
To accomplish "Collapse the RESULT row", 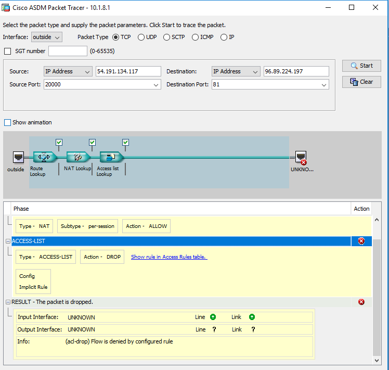I will pyautogui.click(x=8, y=302).
